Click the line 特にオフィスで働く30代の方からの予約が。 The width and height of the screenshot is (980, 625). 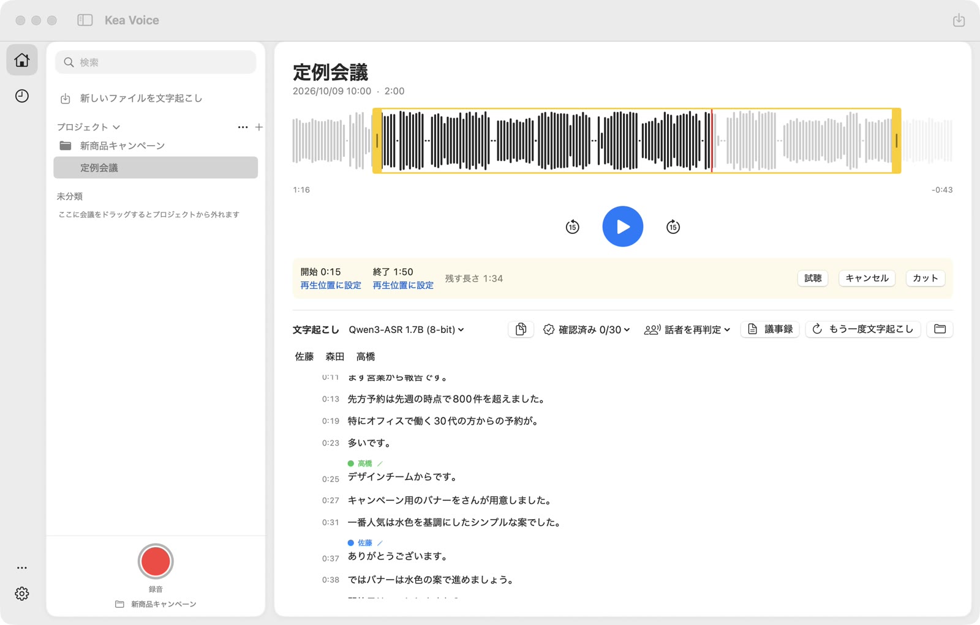coord(443,421)
